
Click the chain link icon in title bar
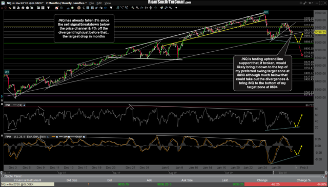pos(305,3)
